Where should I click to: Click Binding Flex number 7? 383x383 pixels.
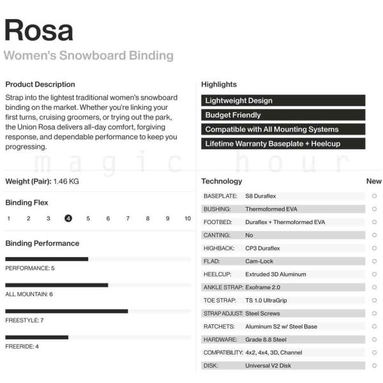click(x=128, y=218)
